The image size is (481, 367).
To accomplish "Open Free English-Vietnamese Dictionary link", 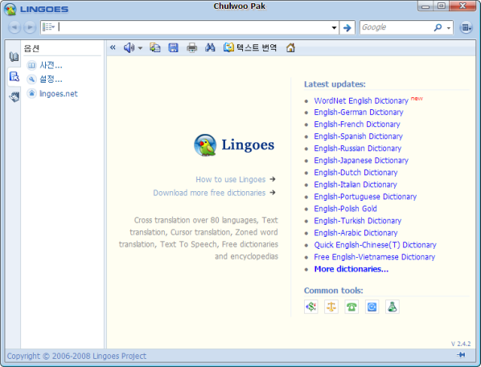I will [x=374, y=257].
